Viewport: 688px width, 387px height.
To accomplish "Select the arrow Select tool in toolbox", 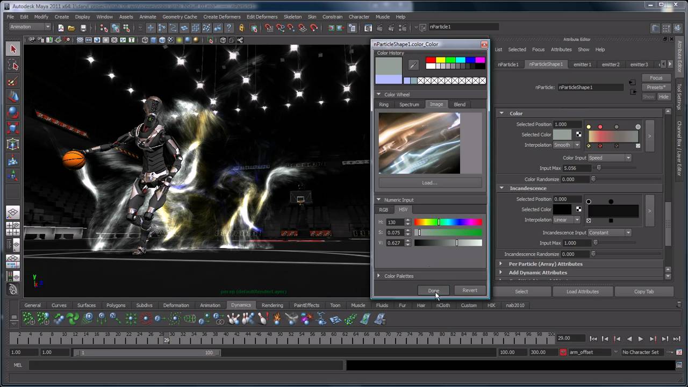I will point(13,49).
